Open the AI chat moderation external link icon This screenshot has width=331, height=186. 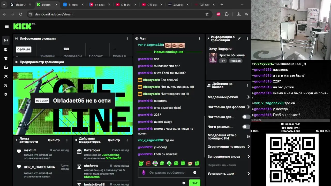249,137
